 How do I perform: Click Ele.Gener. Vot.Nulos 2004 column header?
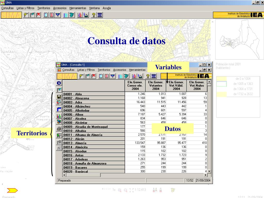(197, 86)
